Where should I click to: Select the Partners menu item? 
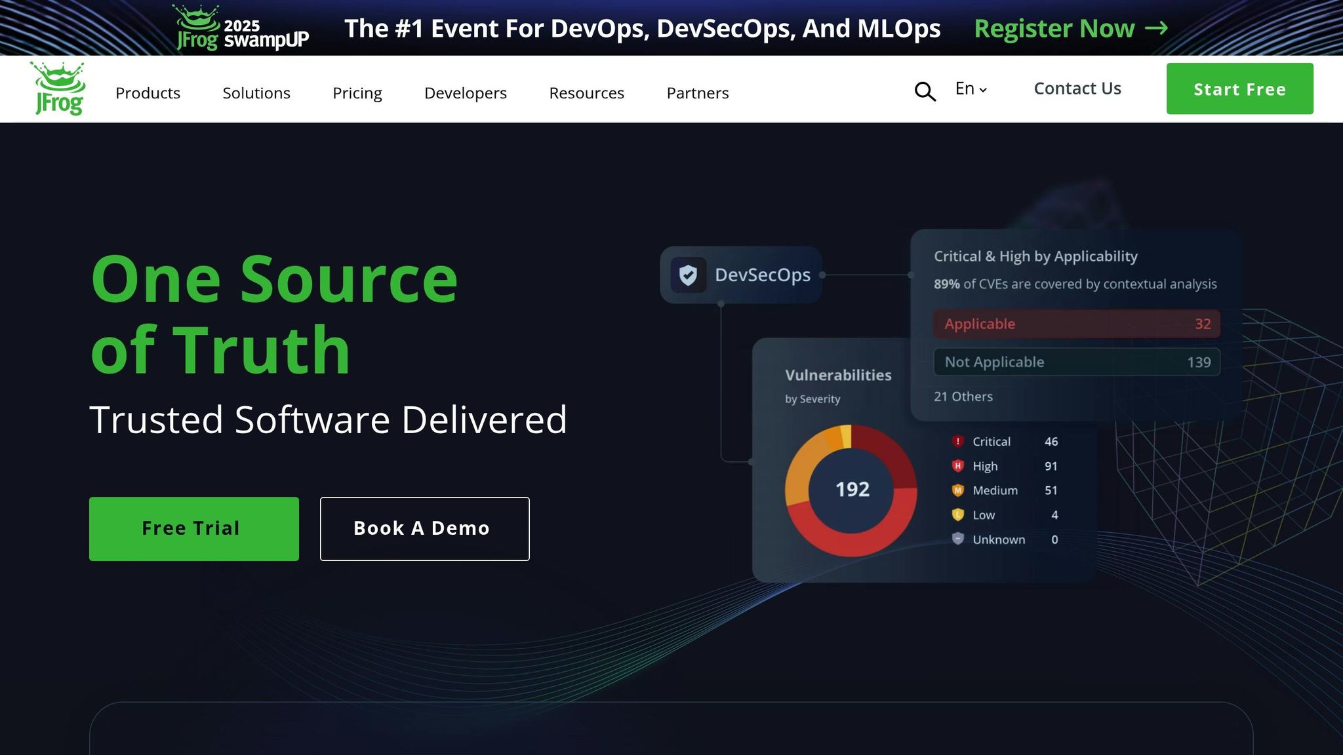point(698,93)
